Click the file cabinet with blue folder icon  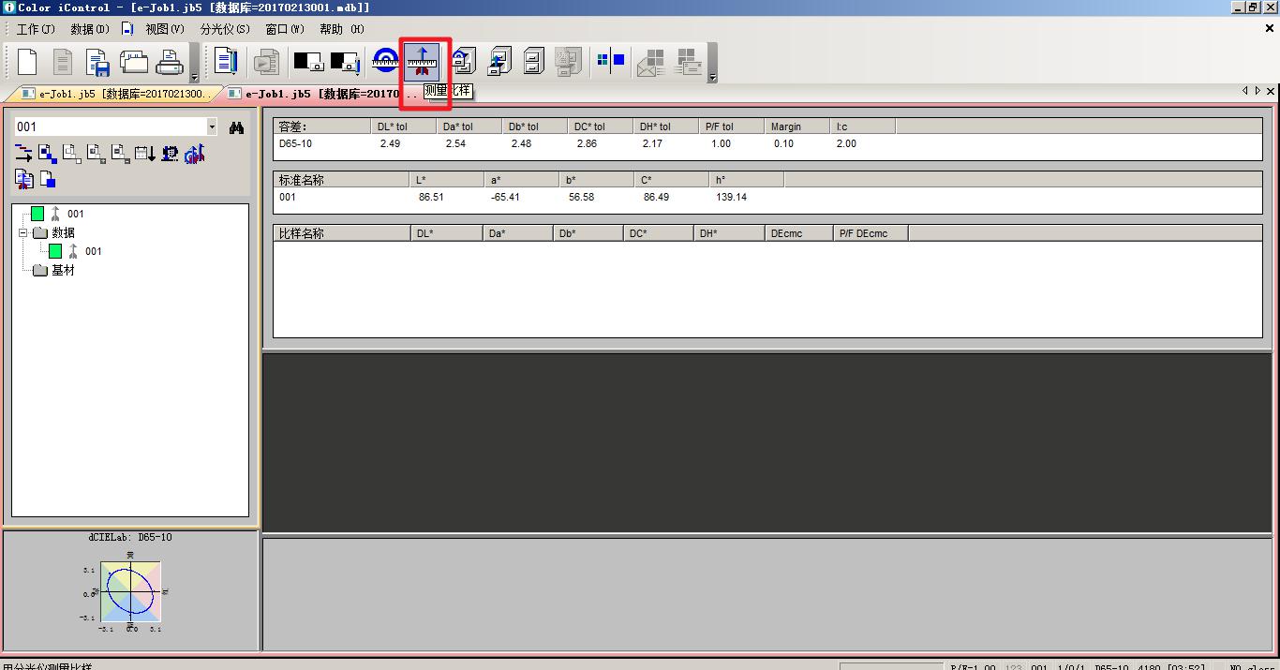click(463, 62)
